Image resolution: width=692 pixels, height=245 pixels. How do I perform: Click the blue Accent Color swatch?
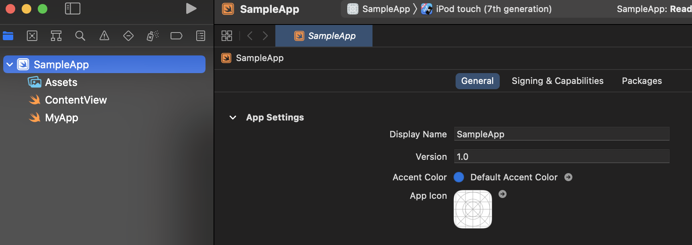point(459,177)
